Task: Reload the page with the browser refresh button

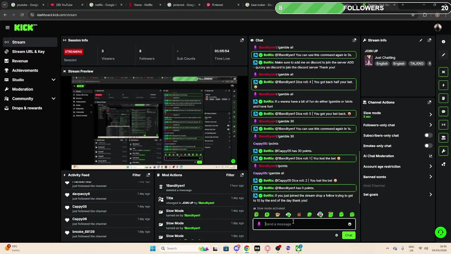Action: coord(22,15)
